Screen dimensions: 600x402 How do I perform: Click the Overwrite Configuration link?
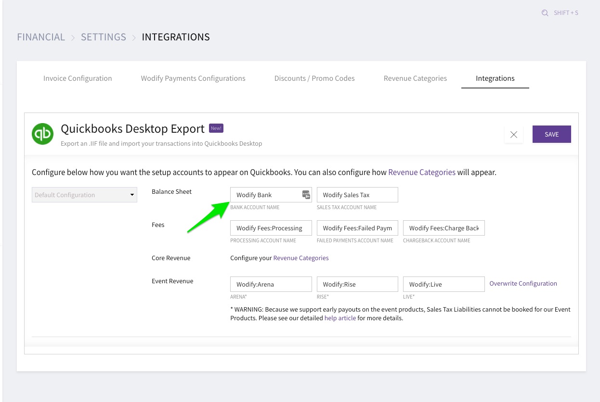523,284
